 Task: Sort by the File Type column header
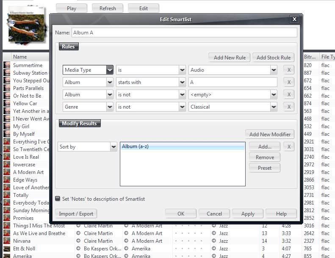click(327, 57)
